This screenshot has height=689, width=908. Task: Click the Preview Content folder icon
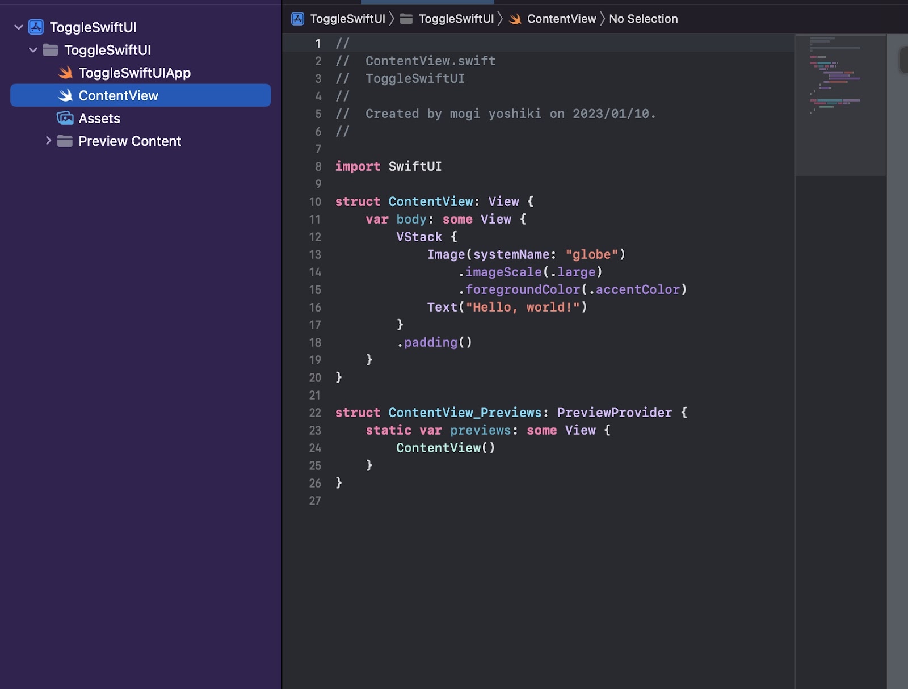(65, 141)
